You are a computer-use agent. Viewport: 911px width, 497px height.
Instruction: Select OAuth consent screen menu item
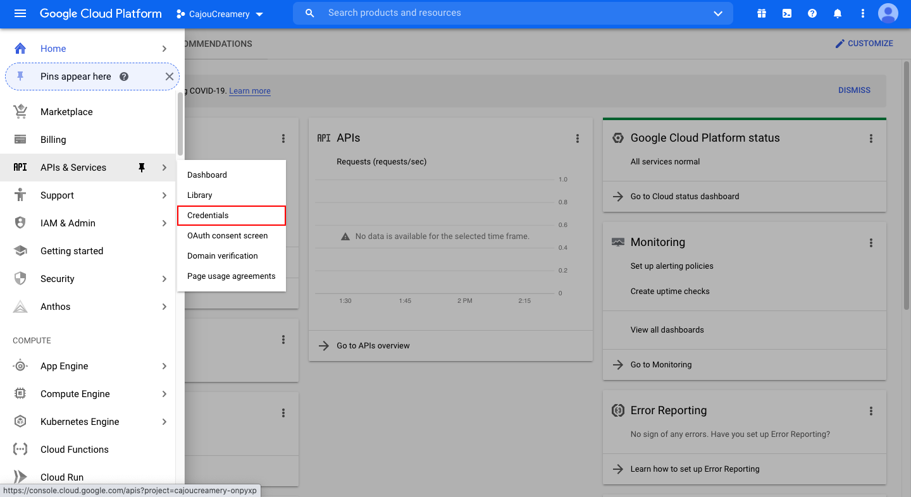[232, 236]
